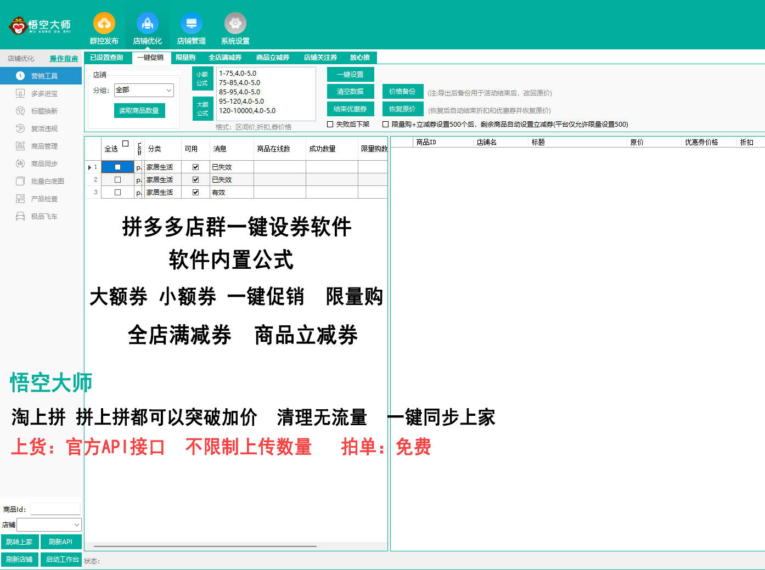Switch to the 全店满减券 tab
This screenshot has height=570, width=765.
(225, 58)
